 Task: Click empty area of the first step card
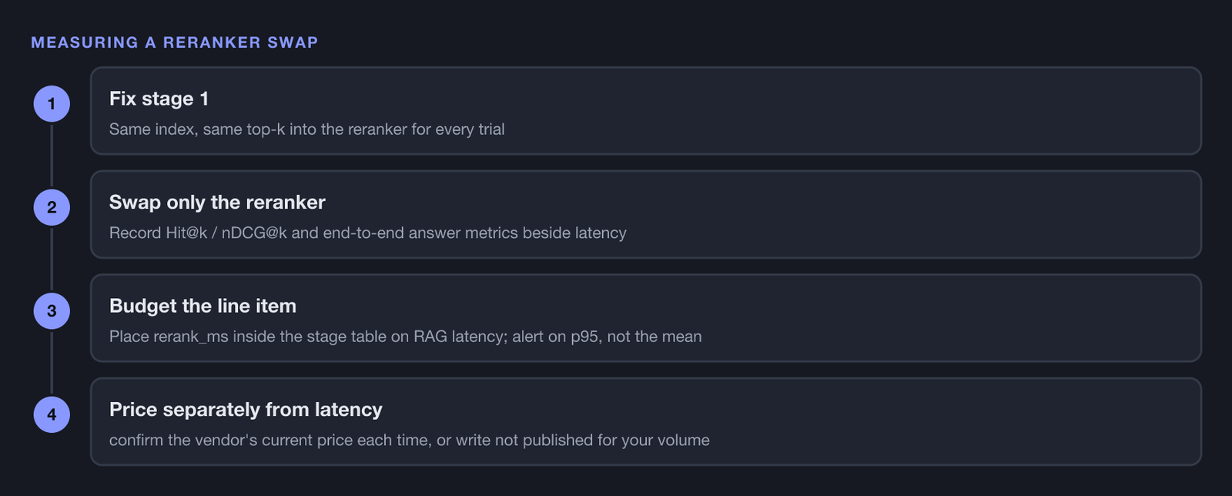(x=847, y=111)
